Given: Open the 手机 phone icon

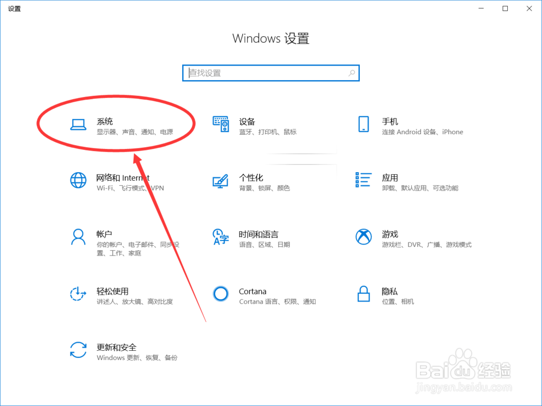Looking at the screenshot, I should (x=363, y=125).
